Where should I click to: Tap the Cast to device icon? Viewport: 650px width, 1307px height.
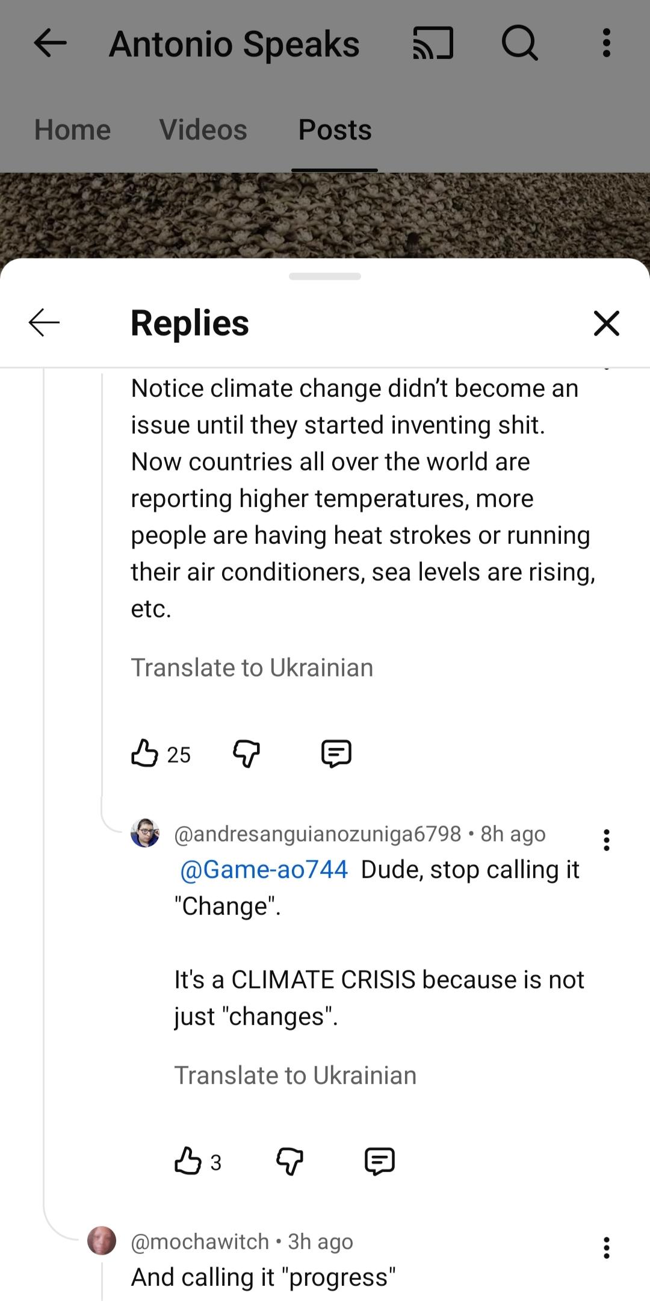coord(433,44)
